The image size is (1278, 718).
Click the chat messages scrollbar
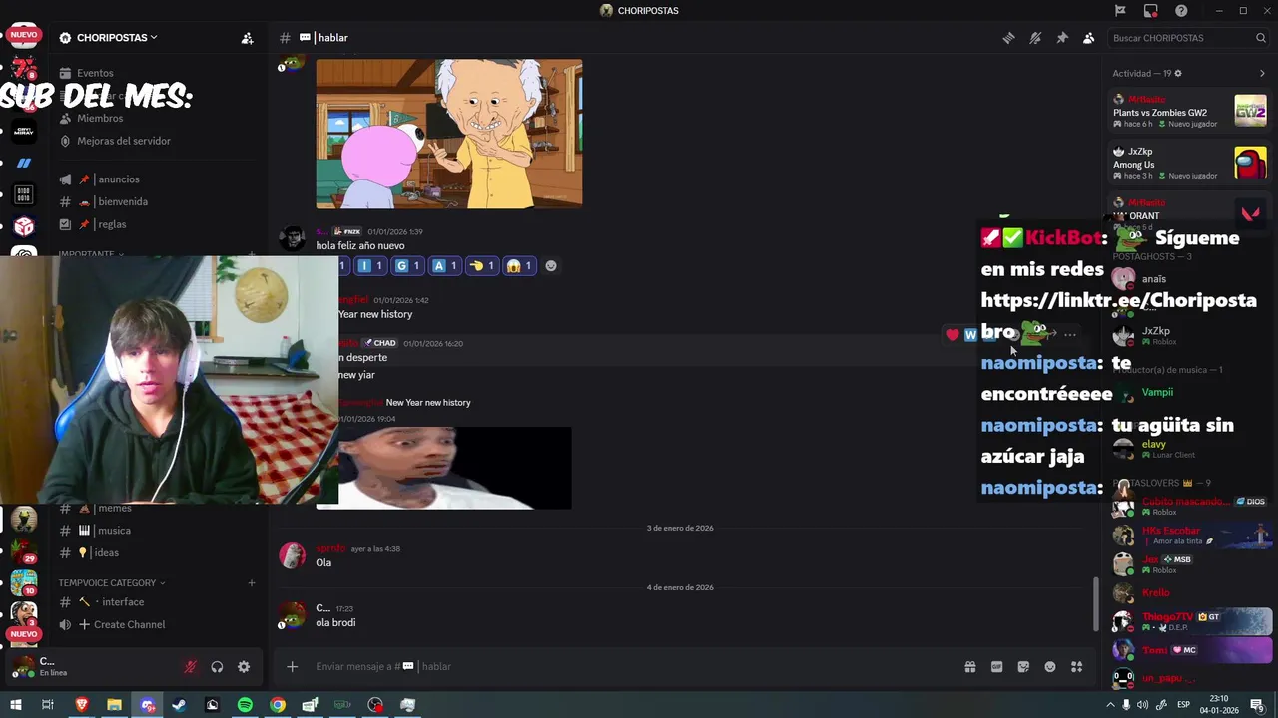(1095, 603)
